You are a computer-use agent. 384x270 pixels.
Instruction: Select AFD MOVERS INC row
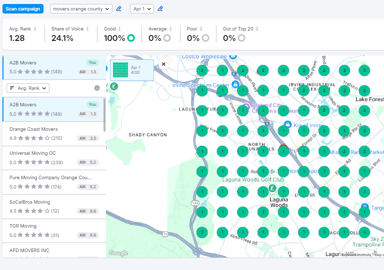point(54,251)
